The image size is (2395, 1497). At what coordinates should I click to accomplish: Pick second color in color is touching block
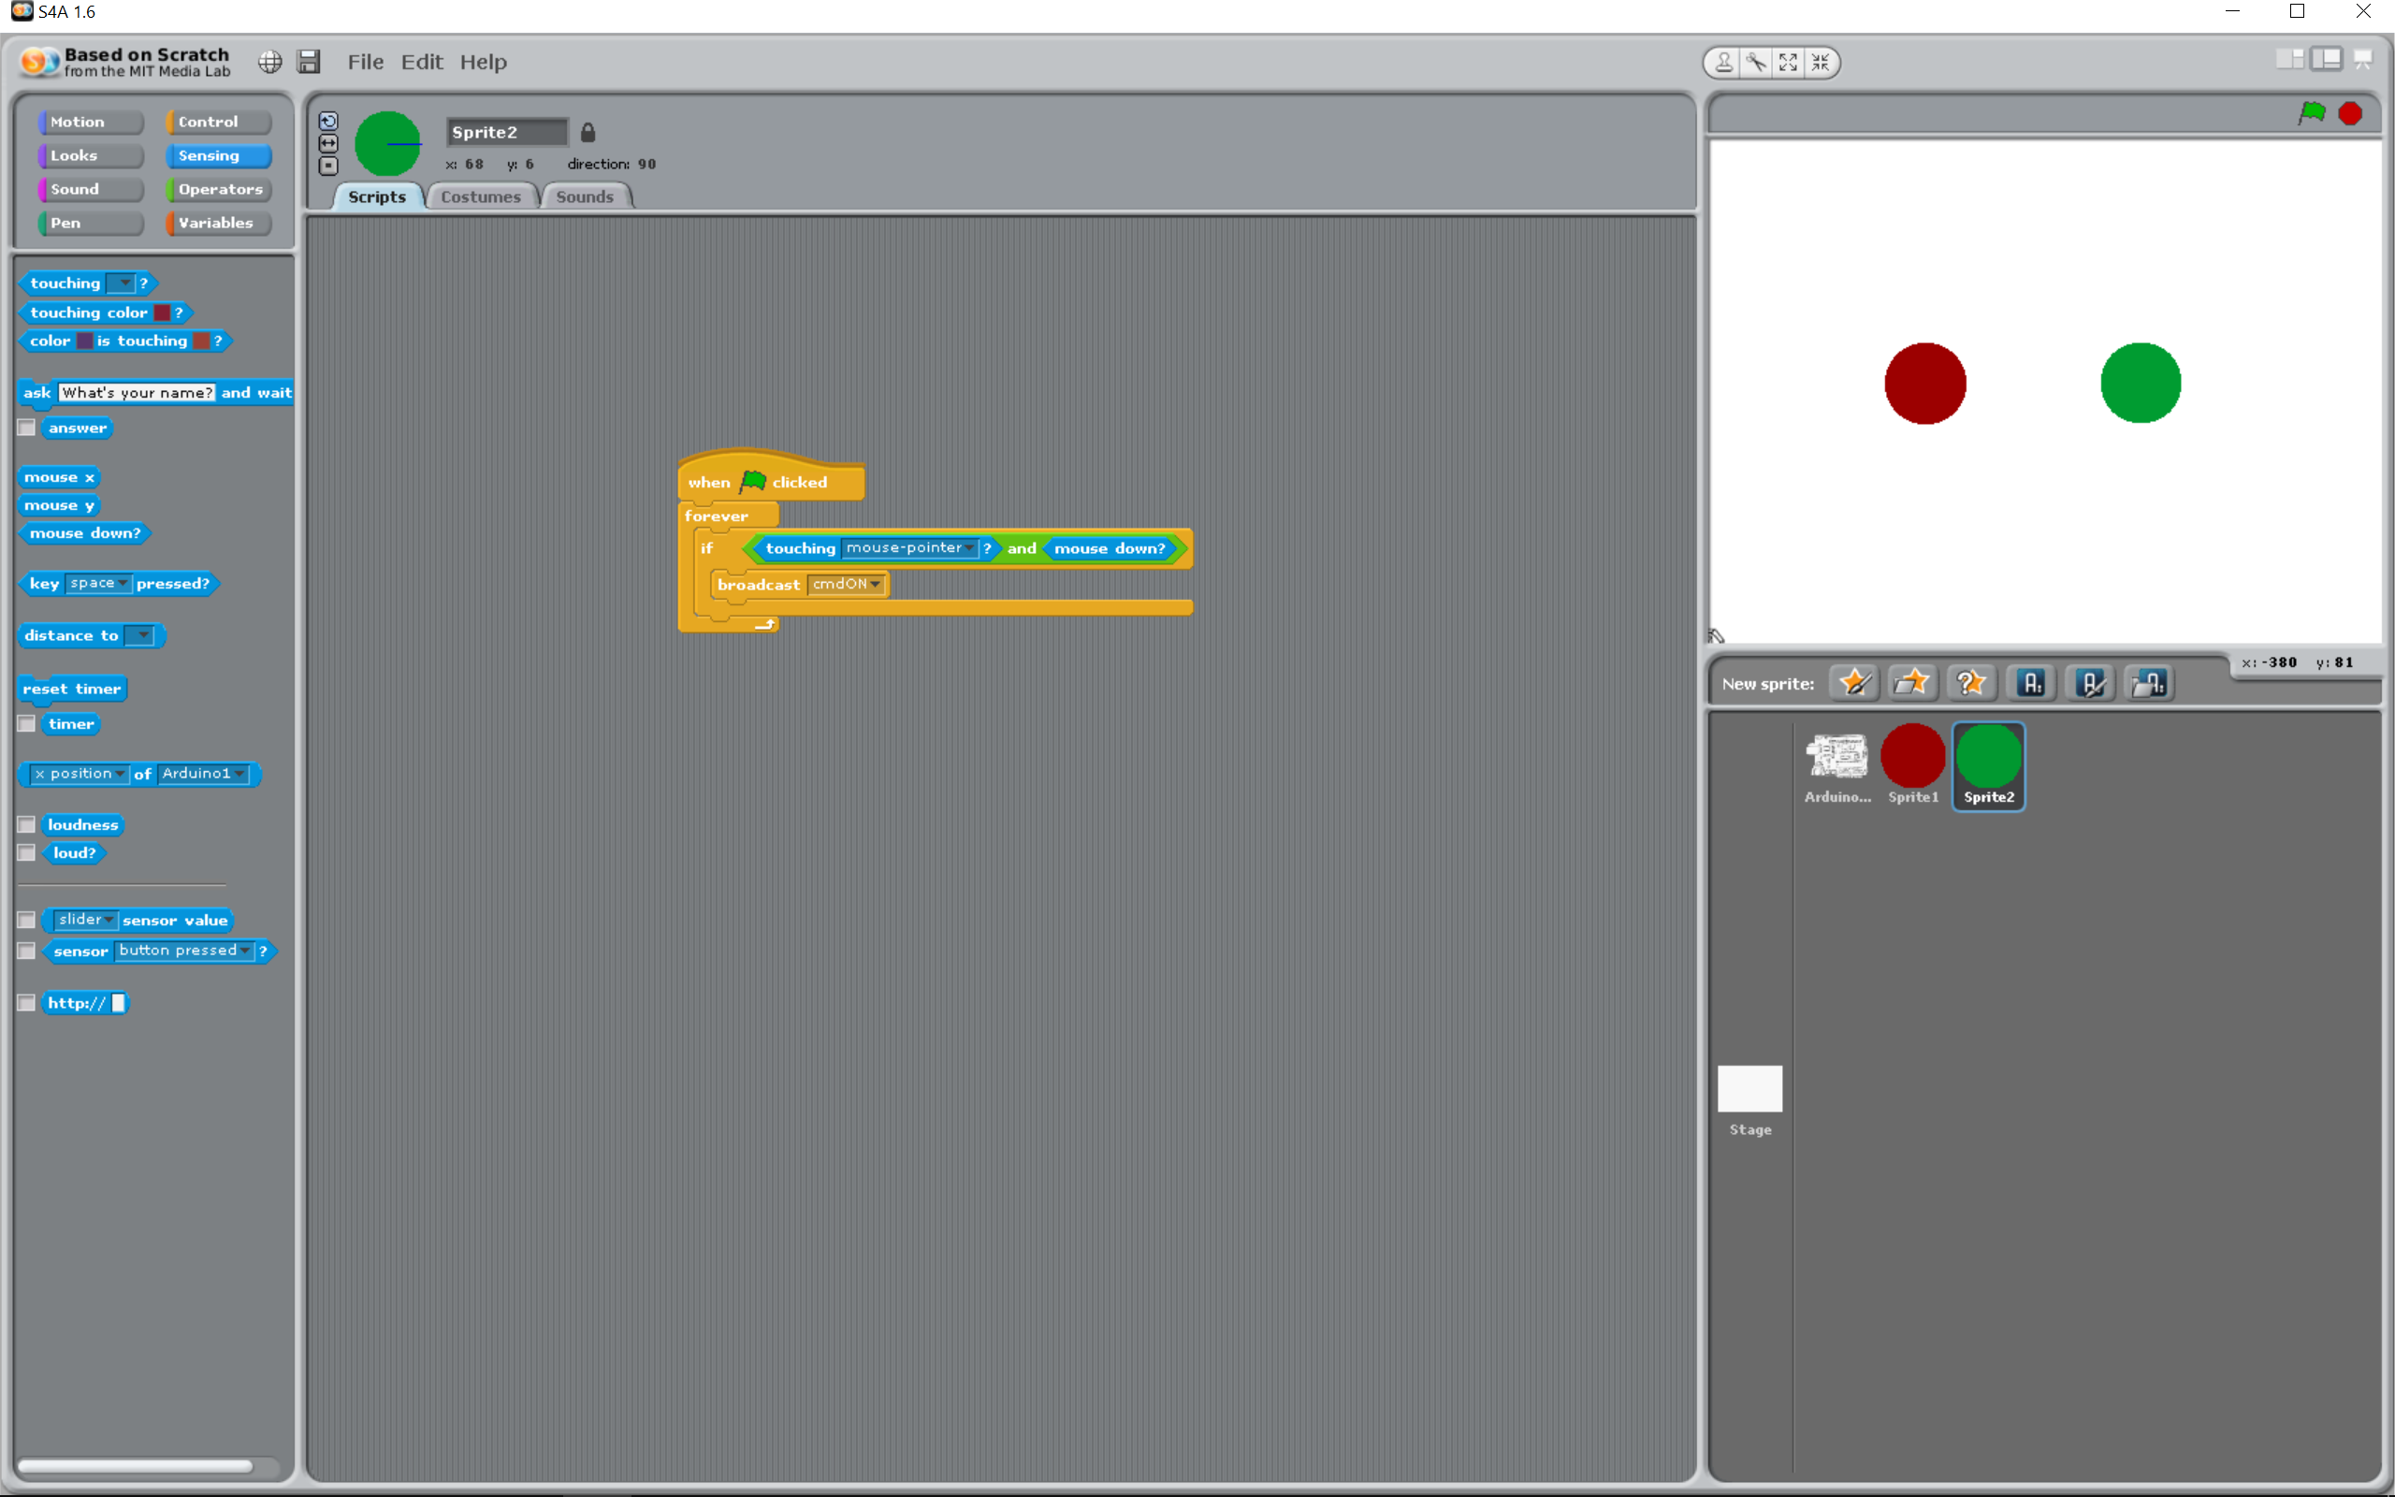click(202, 341)
